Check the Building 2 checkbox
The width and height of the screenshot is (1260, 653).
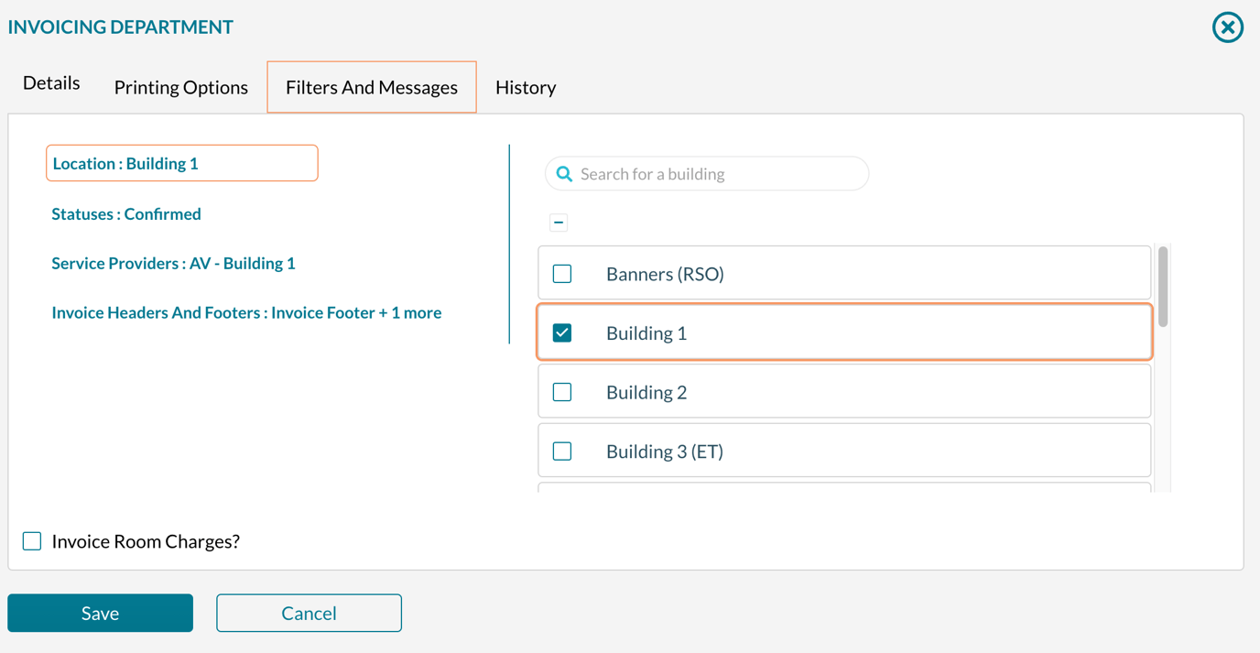pos(561,391)
